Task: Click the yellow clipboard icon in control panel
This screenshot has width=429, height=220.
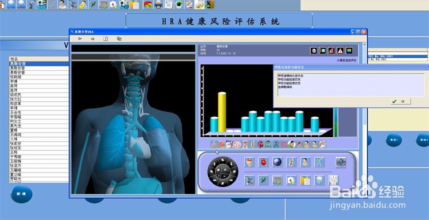Action: point(305,181)
